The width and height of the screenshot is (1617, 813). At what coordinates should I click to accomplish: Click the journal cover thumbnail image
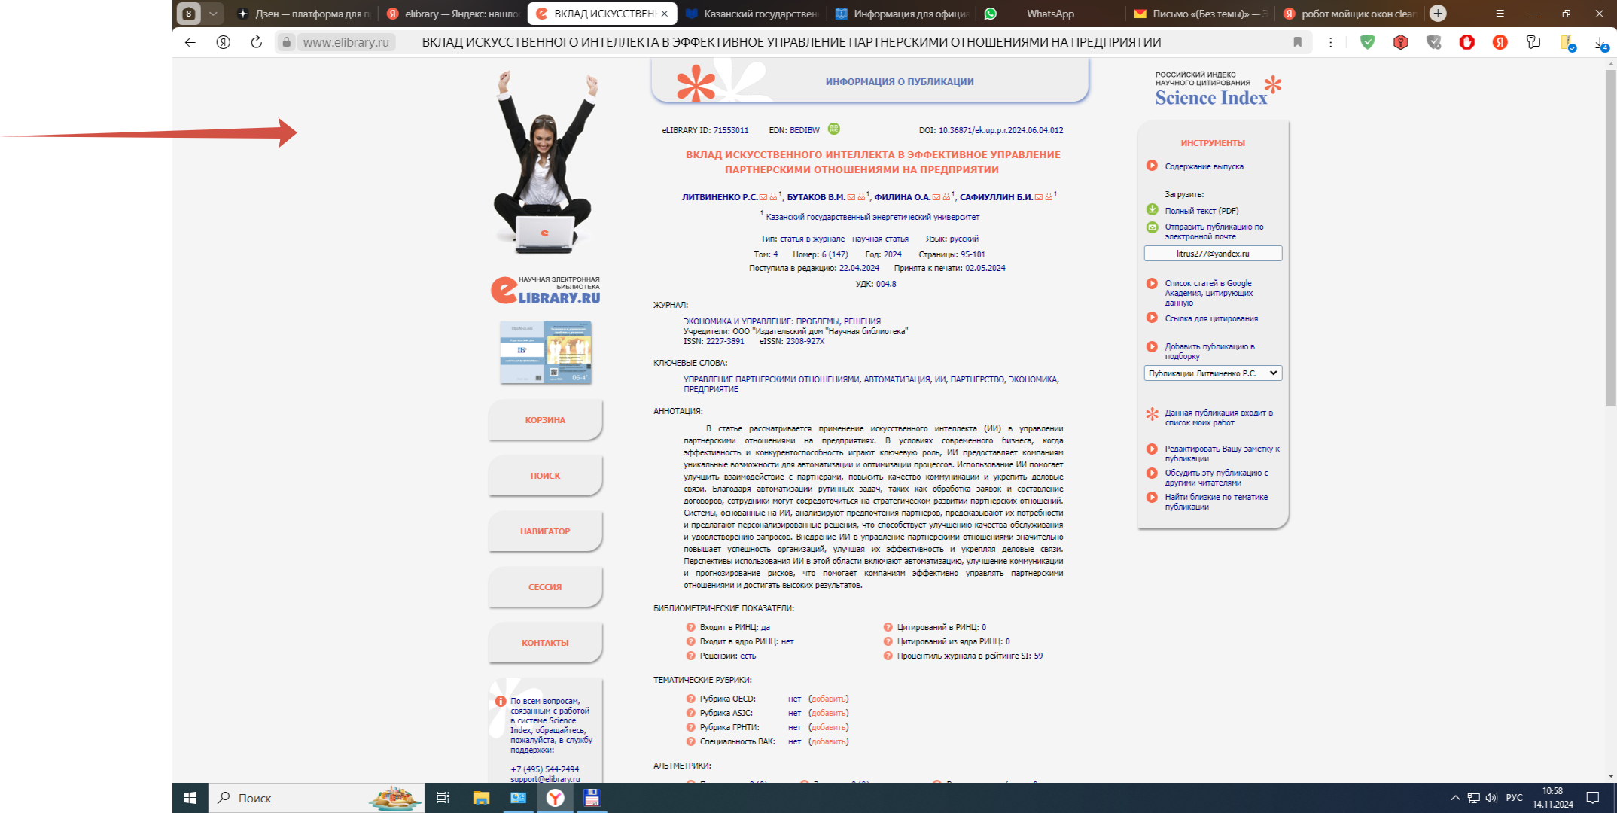pos(546,352)
